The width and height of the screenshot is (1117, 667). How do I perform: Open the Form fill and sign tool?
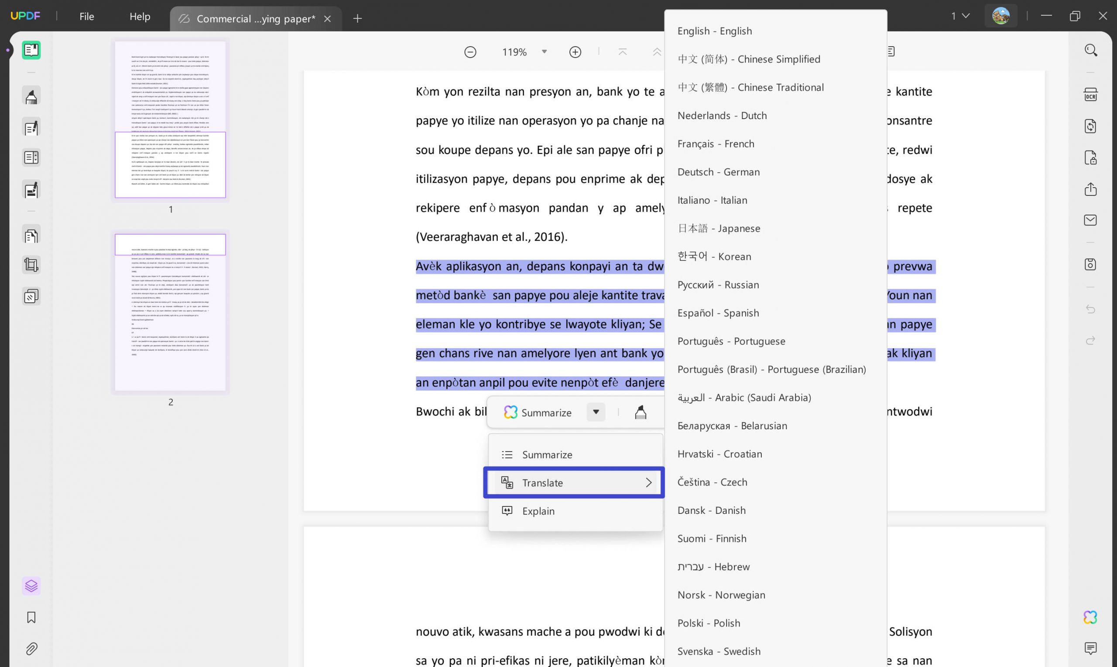[x=31, y=190]
